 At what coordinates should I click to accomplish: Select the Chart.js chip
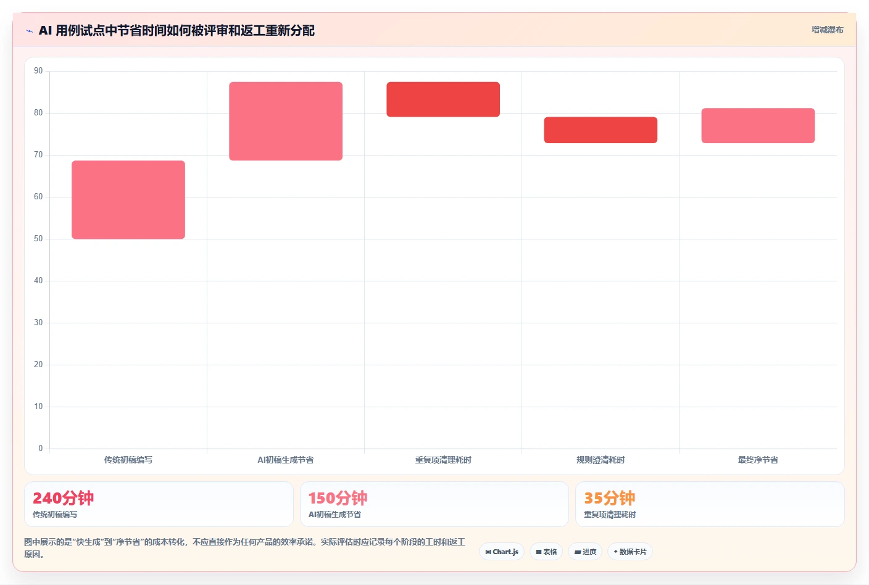tap(502, 552)
